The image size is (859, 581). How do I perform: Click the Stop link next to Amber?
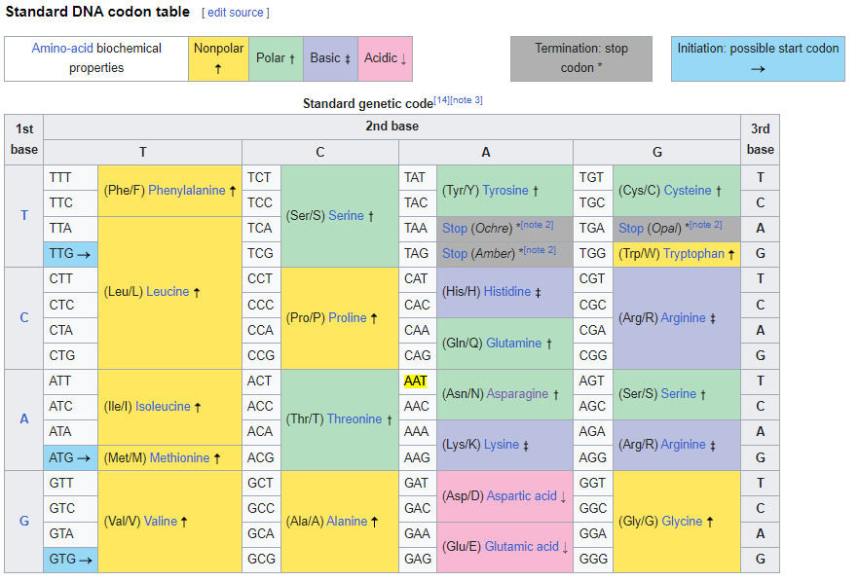(x=455, y=254)
